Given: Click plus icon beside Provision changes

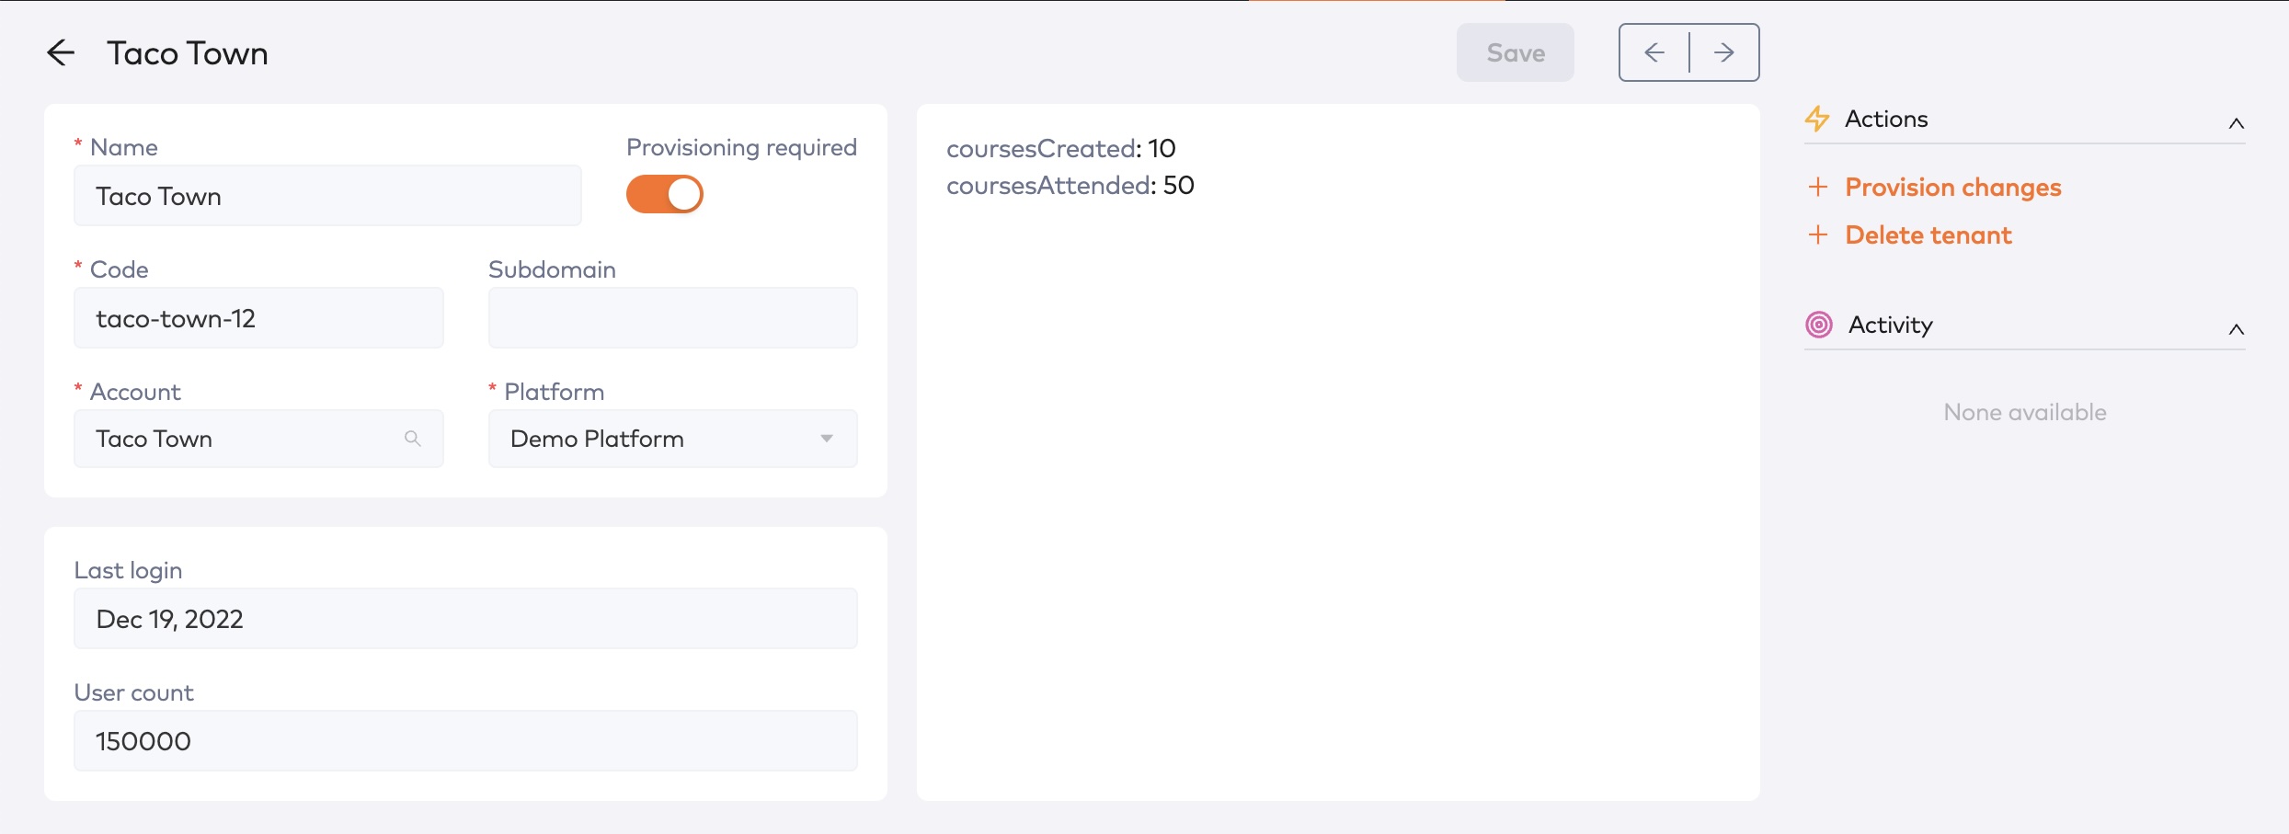Looking at the screenshot, I should tap(1817, 188).
